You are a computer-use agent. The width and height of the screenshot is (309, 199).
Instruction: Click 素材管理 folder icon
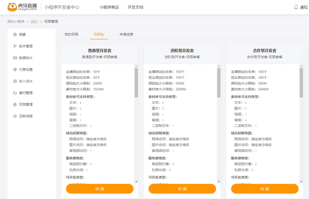tap(15, 93)
